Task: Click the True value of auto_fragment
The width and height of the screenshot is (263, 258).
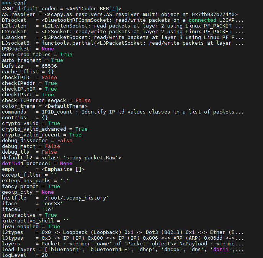Action: point(57,60)
